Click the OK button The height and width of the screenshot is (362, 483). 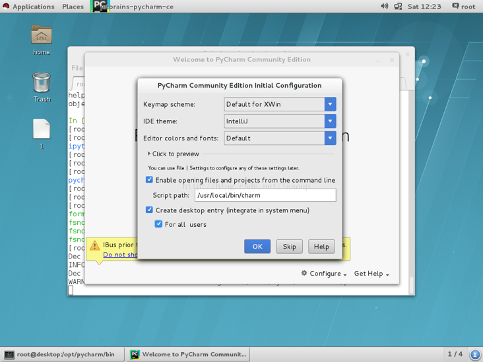[x=257, y=246]
